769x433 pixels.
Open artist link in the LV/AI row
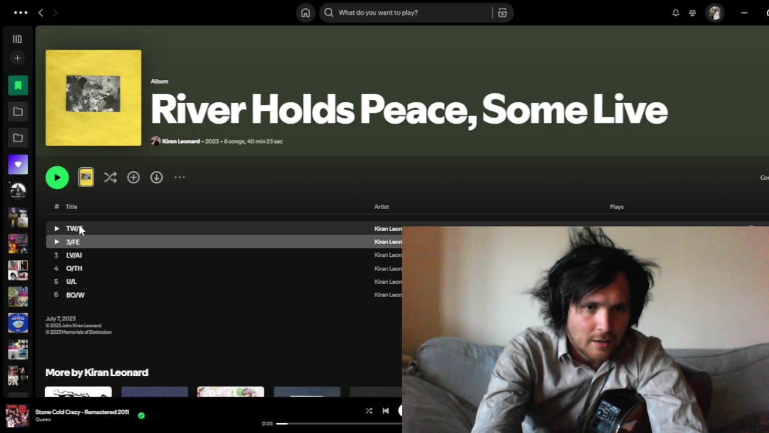click(388, 255)
